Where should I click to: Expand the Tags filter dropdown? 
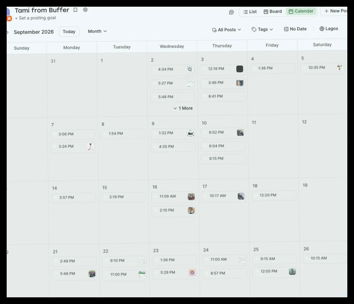262,29
